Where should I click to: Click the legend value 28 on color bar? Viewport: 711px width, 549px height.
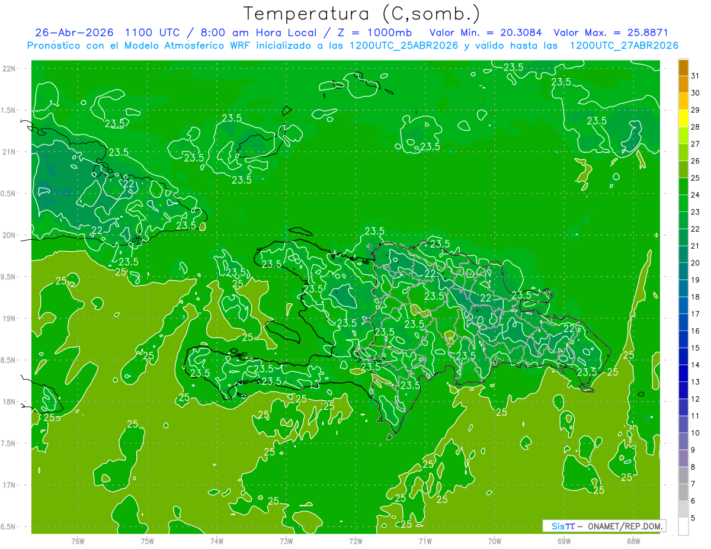pyautogui.click(x=695, y=127)
